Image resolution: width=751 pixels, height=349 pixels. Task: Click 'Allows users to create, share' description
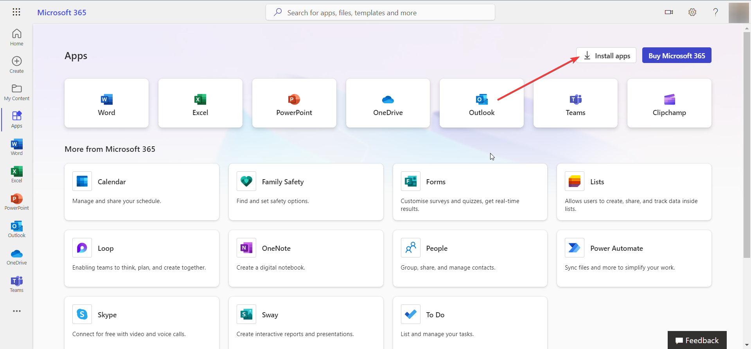click(631, 205)
